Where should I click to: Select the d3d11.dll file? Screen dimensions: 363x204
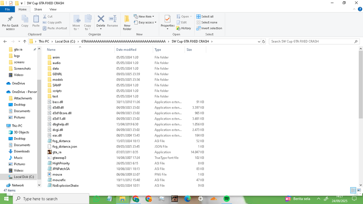coord(59,119)
